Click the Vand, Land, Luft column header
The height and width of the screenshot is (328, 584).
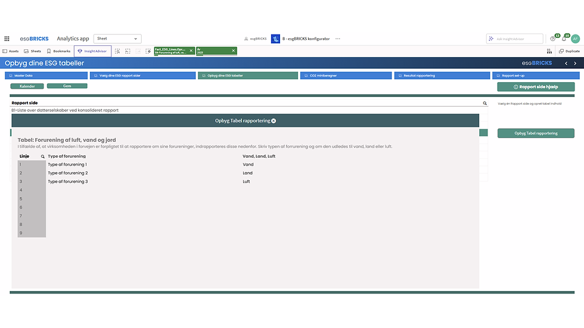(x=259, y=156)
